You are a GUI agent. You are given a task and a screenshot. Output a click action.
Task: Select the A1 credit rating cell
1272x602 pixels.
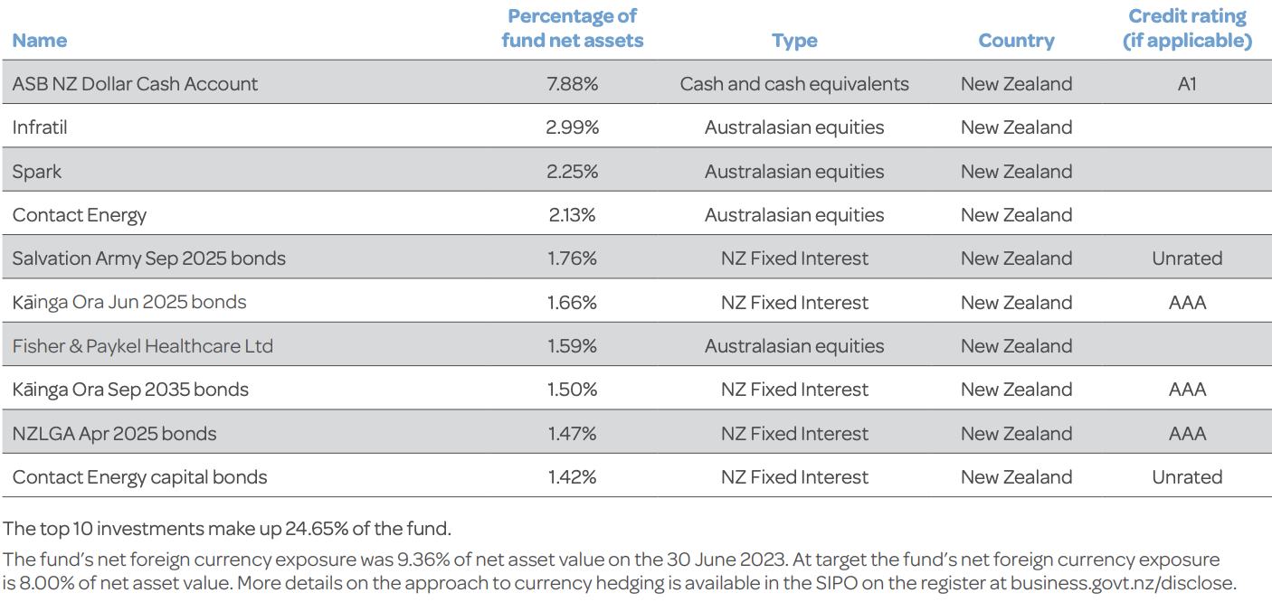point(1187,84)
